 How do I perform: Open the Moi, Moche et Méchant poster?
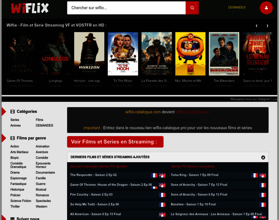tap(190, 54)
